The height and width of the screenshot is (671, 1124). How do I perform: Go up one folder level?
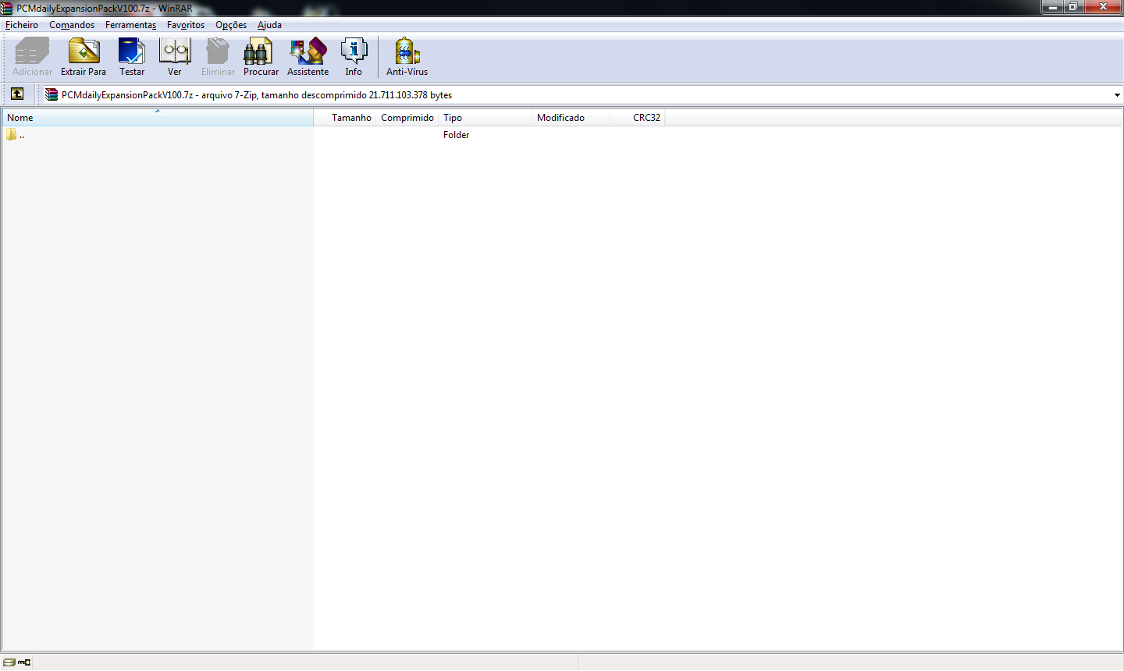[17, 94]
